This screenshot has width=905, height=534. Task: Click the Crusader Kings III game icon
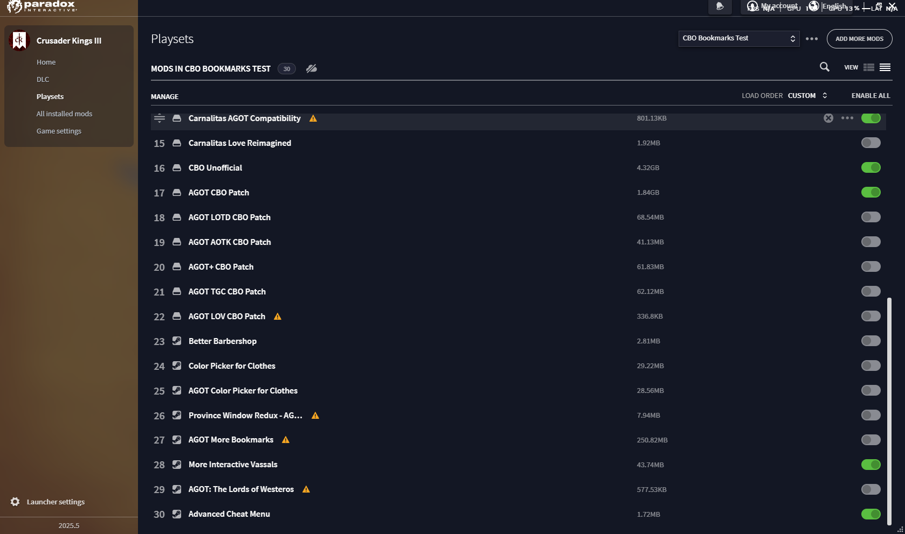[x=19, y=40]
